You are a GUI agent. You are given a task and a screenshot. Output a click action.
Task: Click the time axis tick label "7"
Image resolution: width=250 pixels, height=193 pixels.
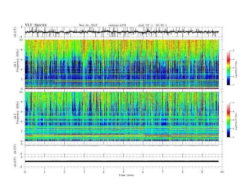163,172
